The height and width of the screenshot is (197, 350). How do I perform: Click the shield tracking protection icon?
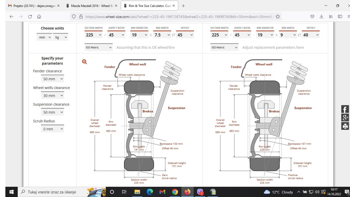tap(74, 17)
